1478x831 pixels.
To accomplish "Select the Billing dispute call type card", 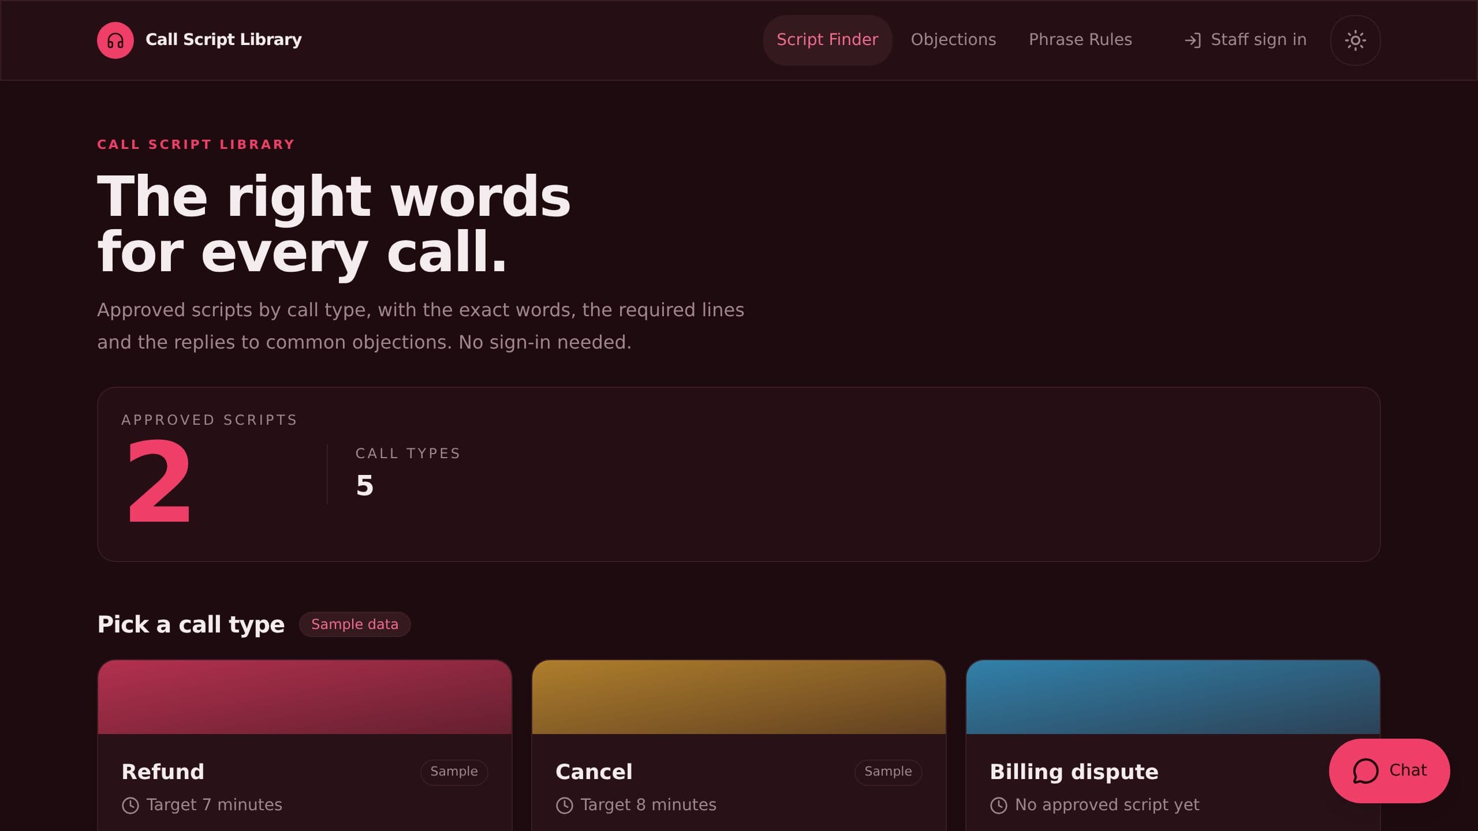I will coord(1173,746).
